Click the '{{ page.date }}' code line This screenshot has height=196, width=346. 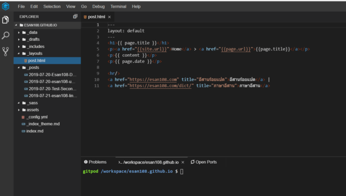[135, 62]
